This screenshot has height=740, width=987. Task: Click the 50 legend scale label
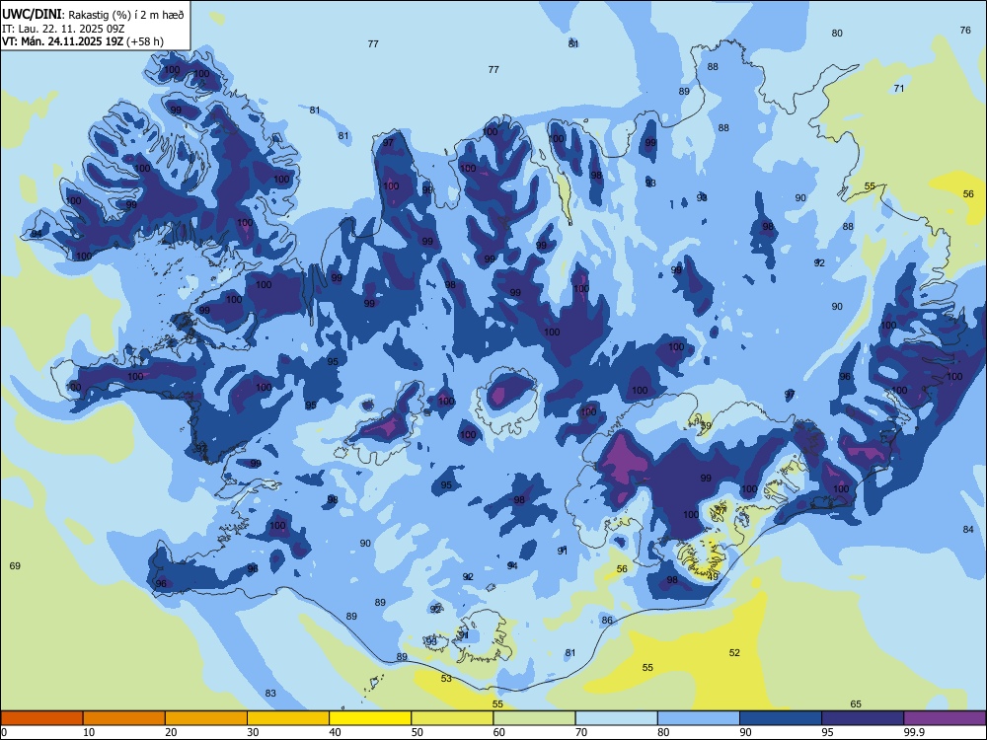pyautogui.click(x=417, y=732)
